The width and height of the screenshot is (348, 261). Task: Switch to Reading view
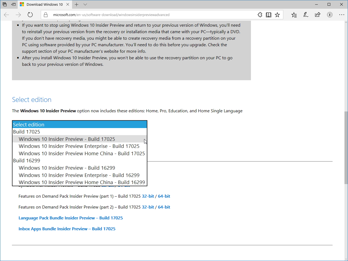(x=269, y=15)
